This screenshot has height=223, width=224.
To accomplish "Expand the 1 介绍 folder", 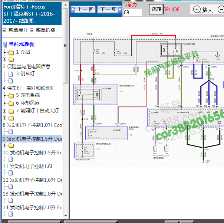I will coord(4,52).
